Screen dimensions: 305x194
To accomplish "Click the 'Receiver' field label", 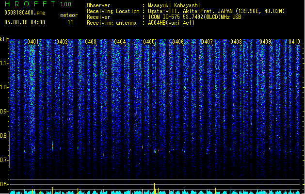I will pyautogui.click(x=98, y=17).
